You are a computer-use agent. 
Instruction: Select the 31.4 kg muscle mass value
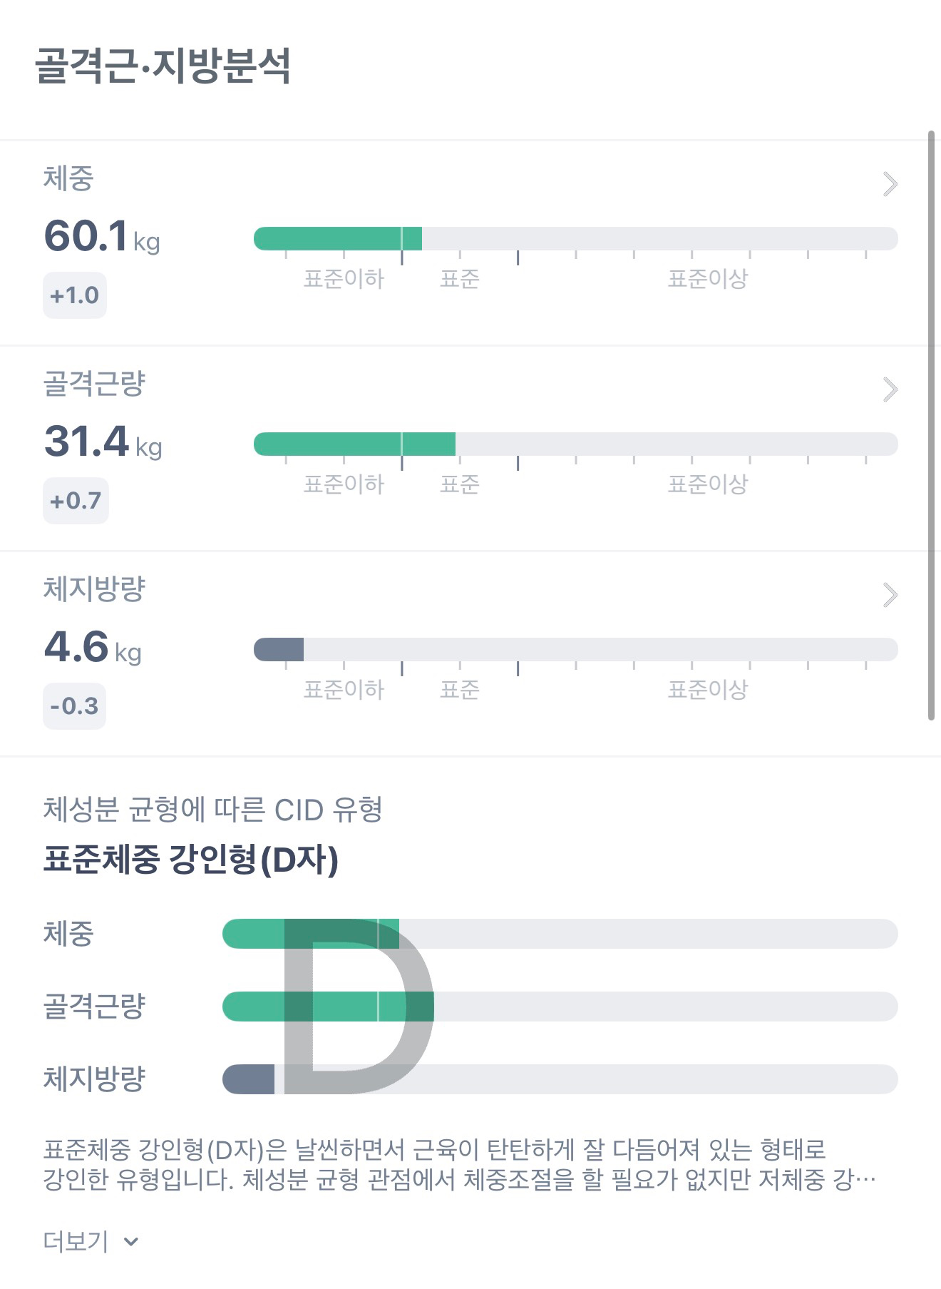click(x=103, y=442)
